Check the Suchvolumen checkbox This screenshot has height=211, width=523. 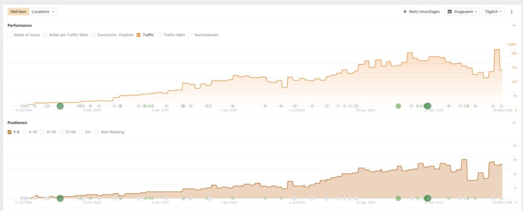pos(191,35)
